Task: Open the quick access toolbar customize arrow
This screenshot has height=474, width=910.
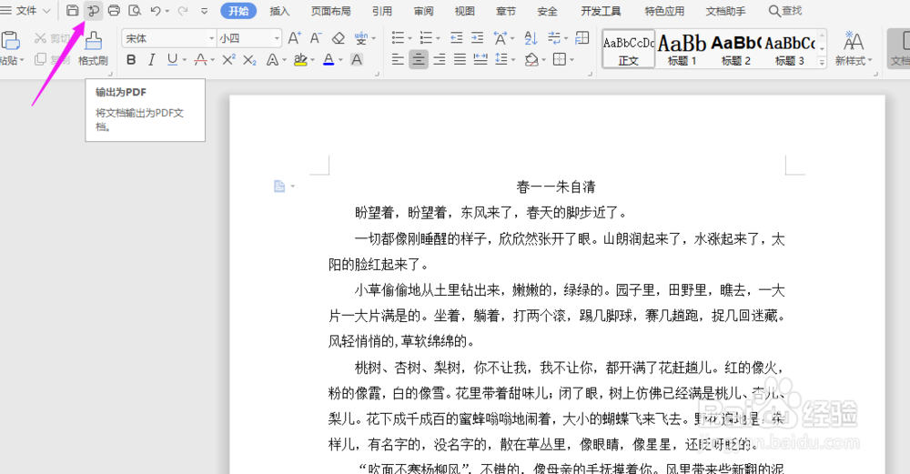Action: tap(204, 11)
